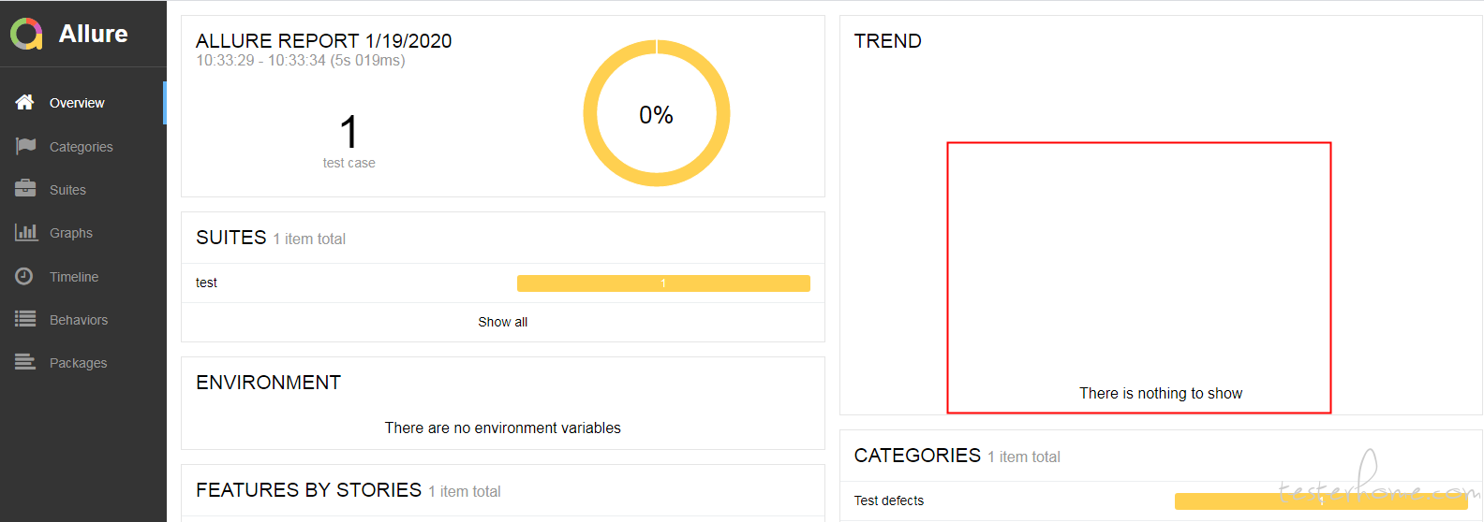The height and width of the screenshot is (522, 1484).
Task: Click the FEATURES BY STORIES heading
Action: (309, 490)
